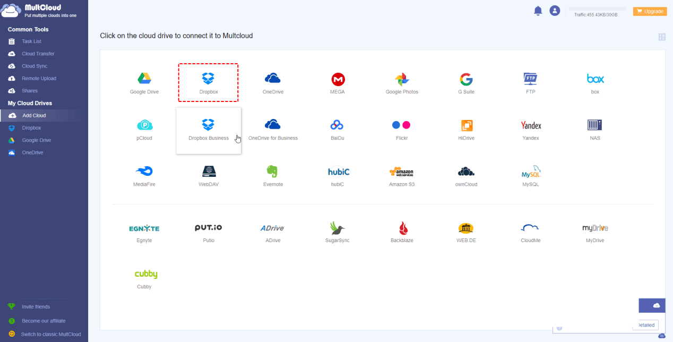
Task: Open Shares in sidebar
Action: [x=30, y=91]
